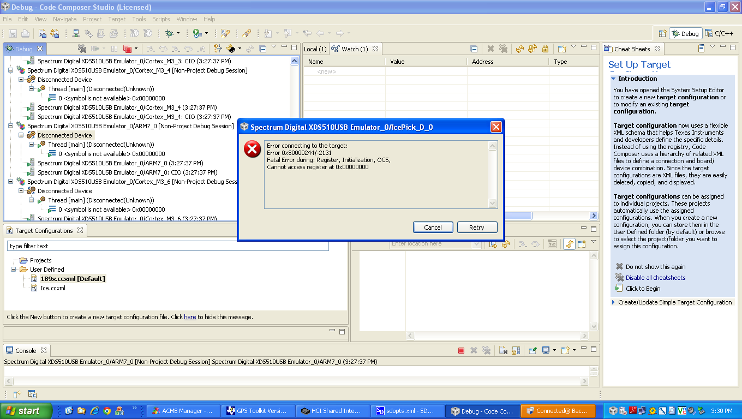
Task: Switch to the Local (1) tab
Action: [x=315, y=49]
